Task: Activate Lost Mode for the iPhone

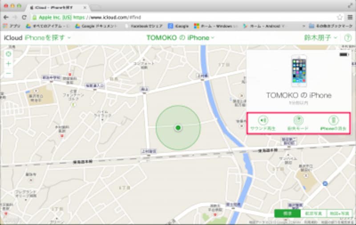Action: point(298,123)
